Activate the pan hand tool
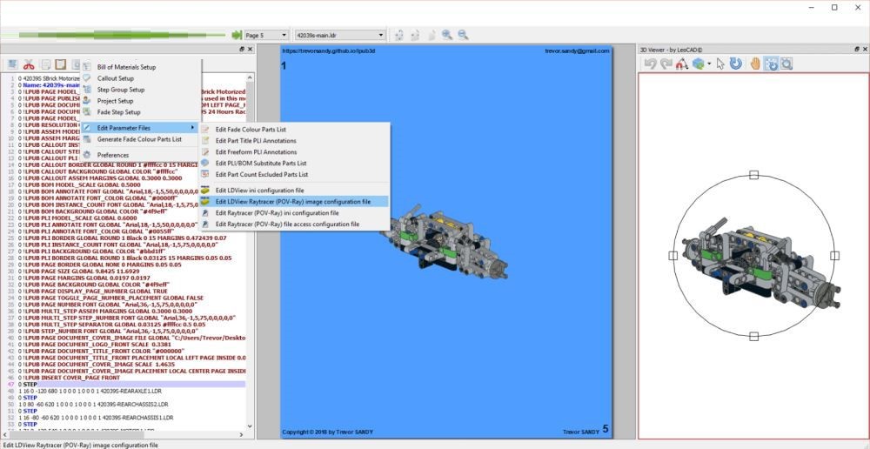 coord(755,64)
